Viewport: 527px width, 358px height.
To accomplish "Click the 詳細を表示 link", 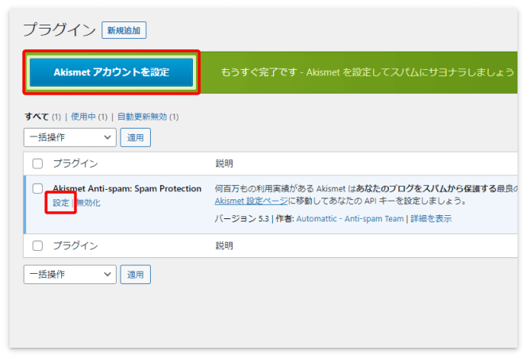I will coord(431,218).
